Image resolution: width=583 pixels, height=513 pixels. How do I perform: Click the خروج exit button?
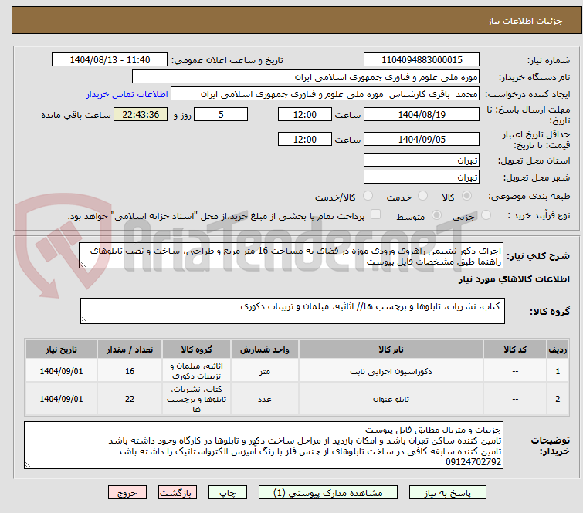[127, 493]
